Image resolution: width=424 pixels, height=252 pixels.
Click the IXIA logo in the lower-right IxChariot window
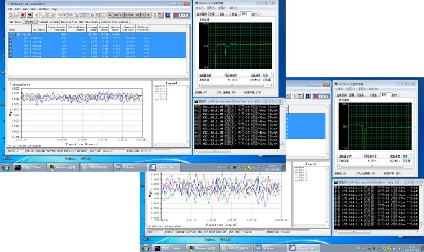click(321, 96)
